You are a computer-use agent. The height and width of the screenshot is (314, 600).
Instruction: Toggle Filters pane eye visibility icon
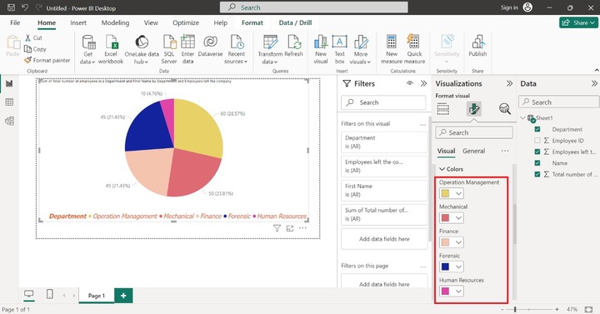[409, 83]
